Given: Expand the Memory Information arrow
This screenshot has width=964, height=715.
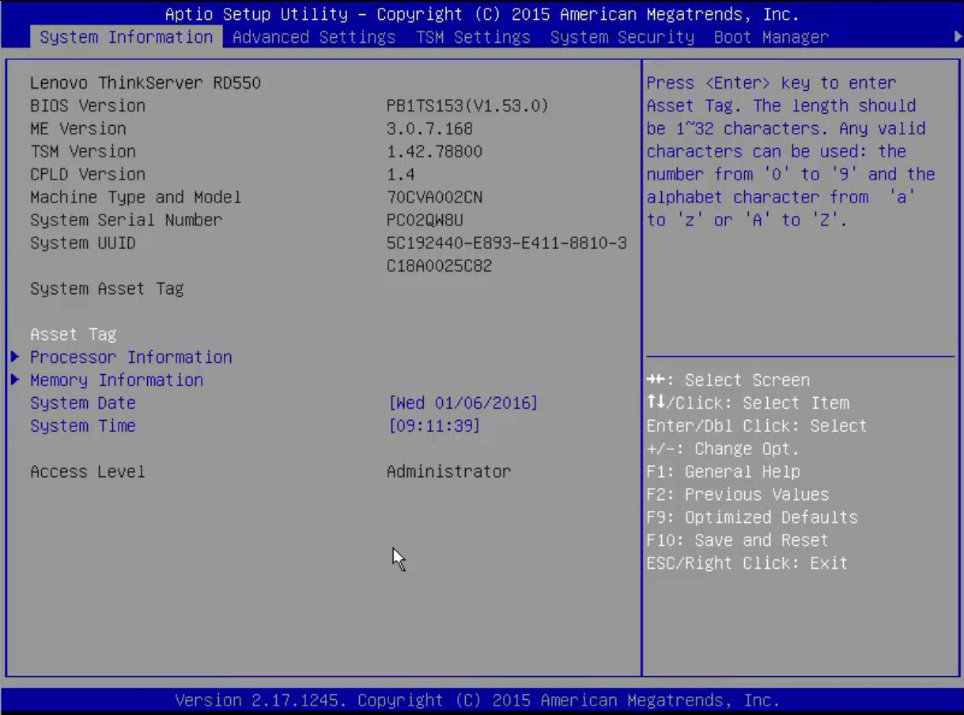Looking at the screenshot, I should 15,380.
